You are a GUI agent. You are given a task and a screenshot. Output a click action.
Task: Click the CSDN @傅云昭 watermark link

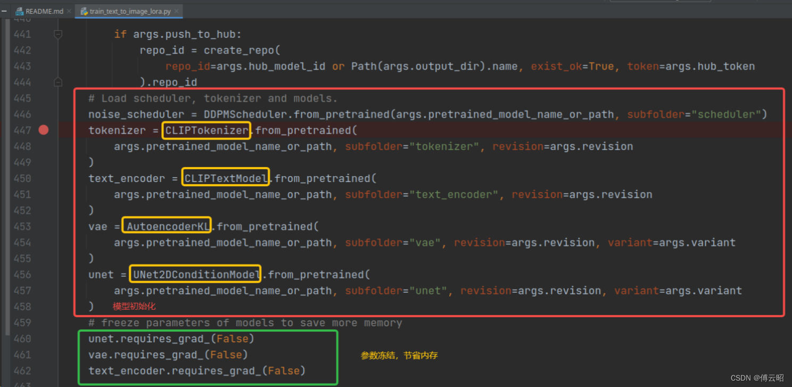(758, 377)
